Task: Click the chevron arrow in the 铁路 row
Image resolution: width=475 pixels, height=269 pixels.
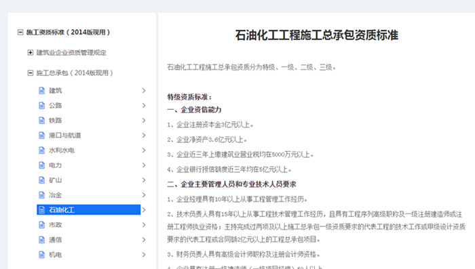Action: pos(144,121)
